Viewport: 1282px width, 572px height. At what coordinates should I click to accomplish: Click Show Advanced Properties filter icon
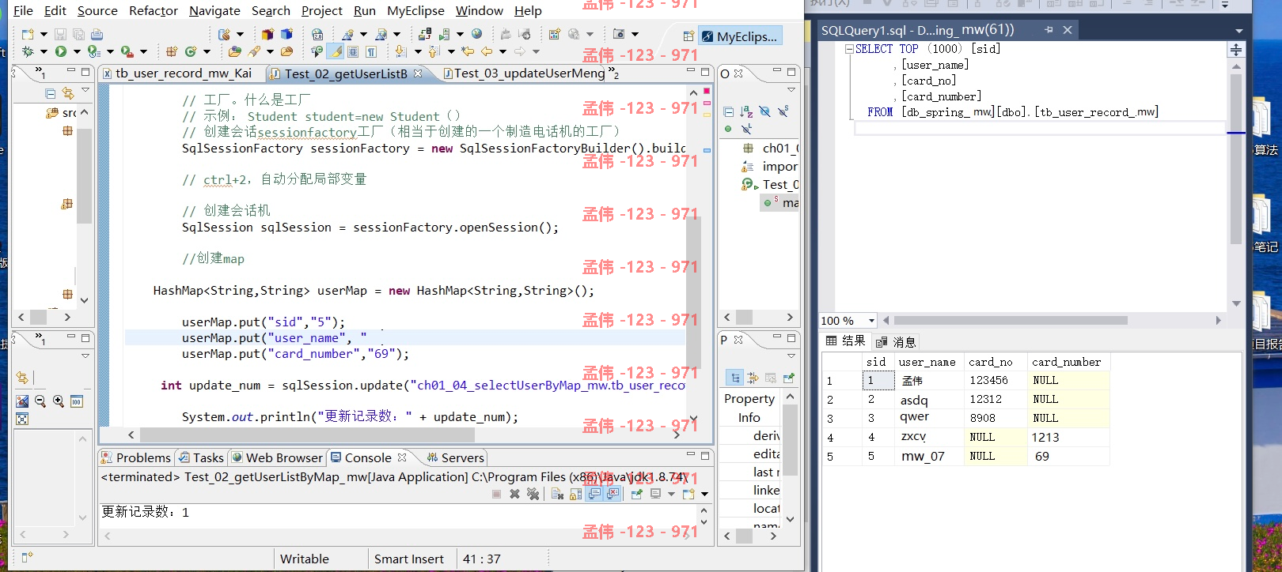point(753,377)
